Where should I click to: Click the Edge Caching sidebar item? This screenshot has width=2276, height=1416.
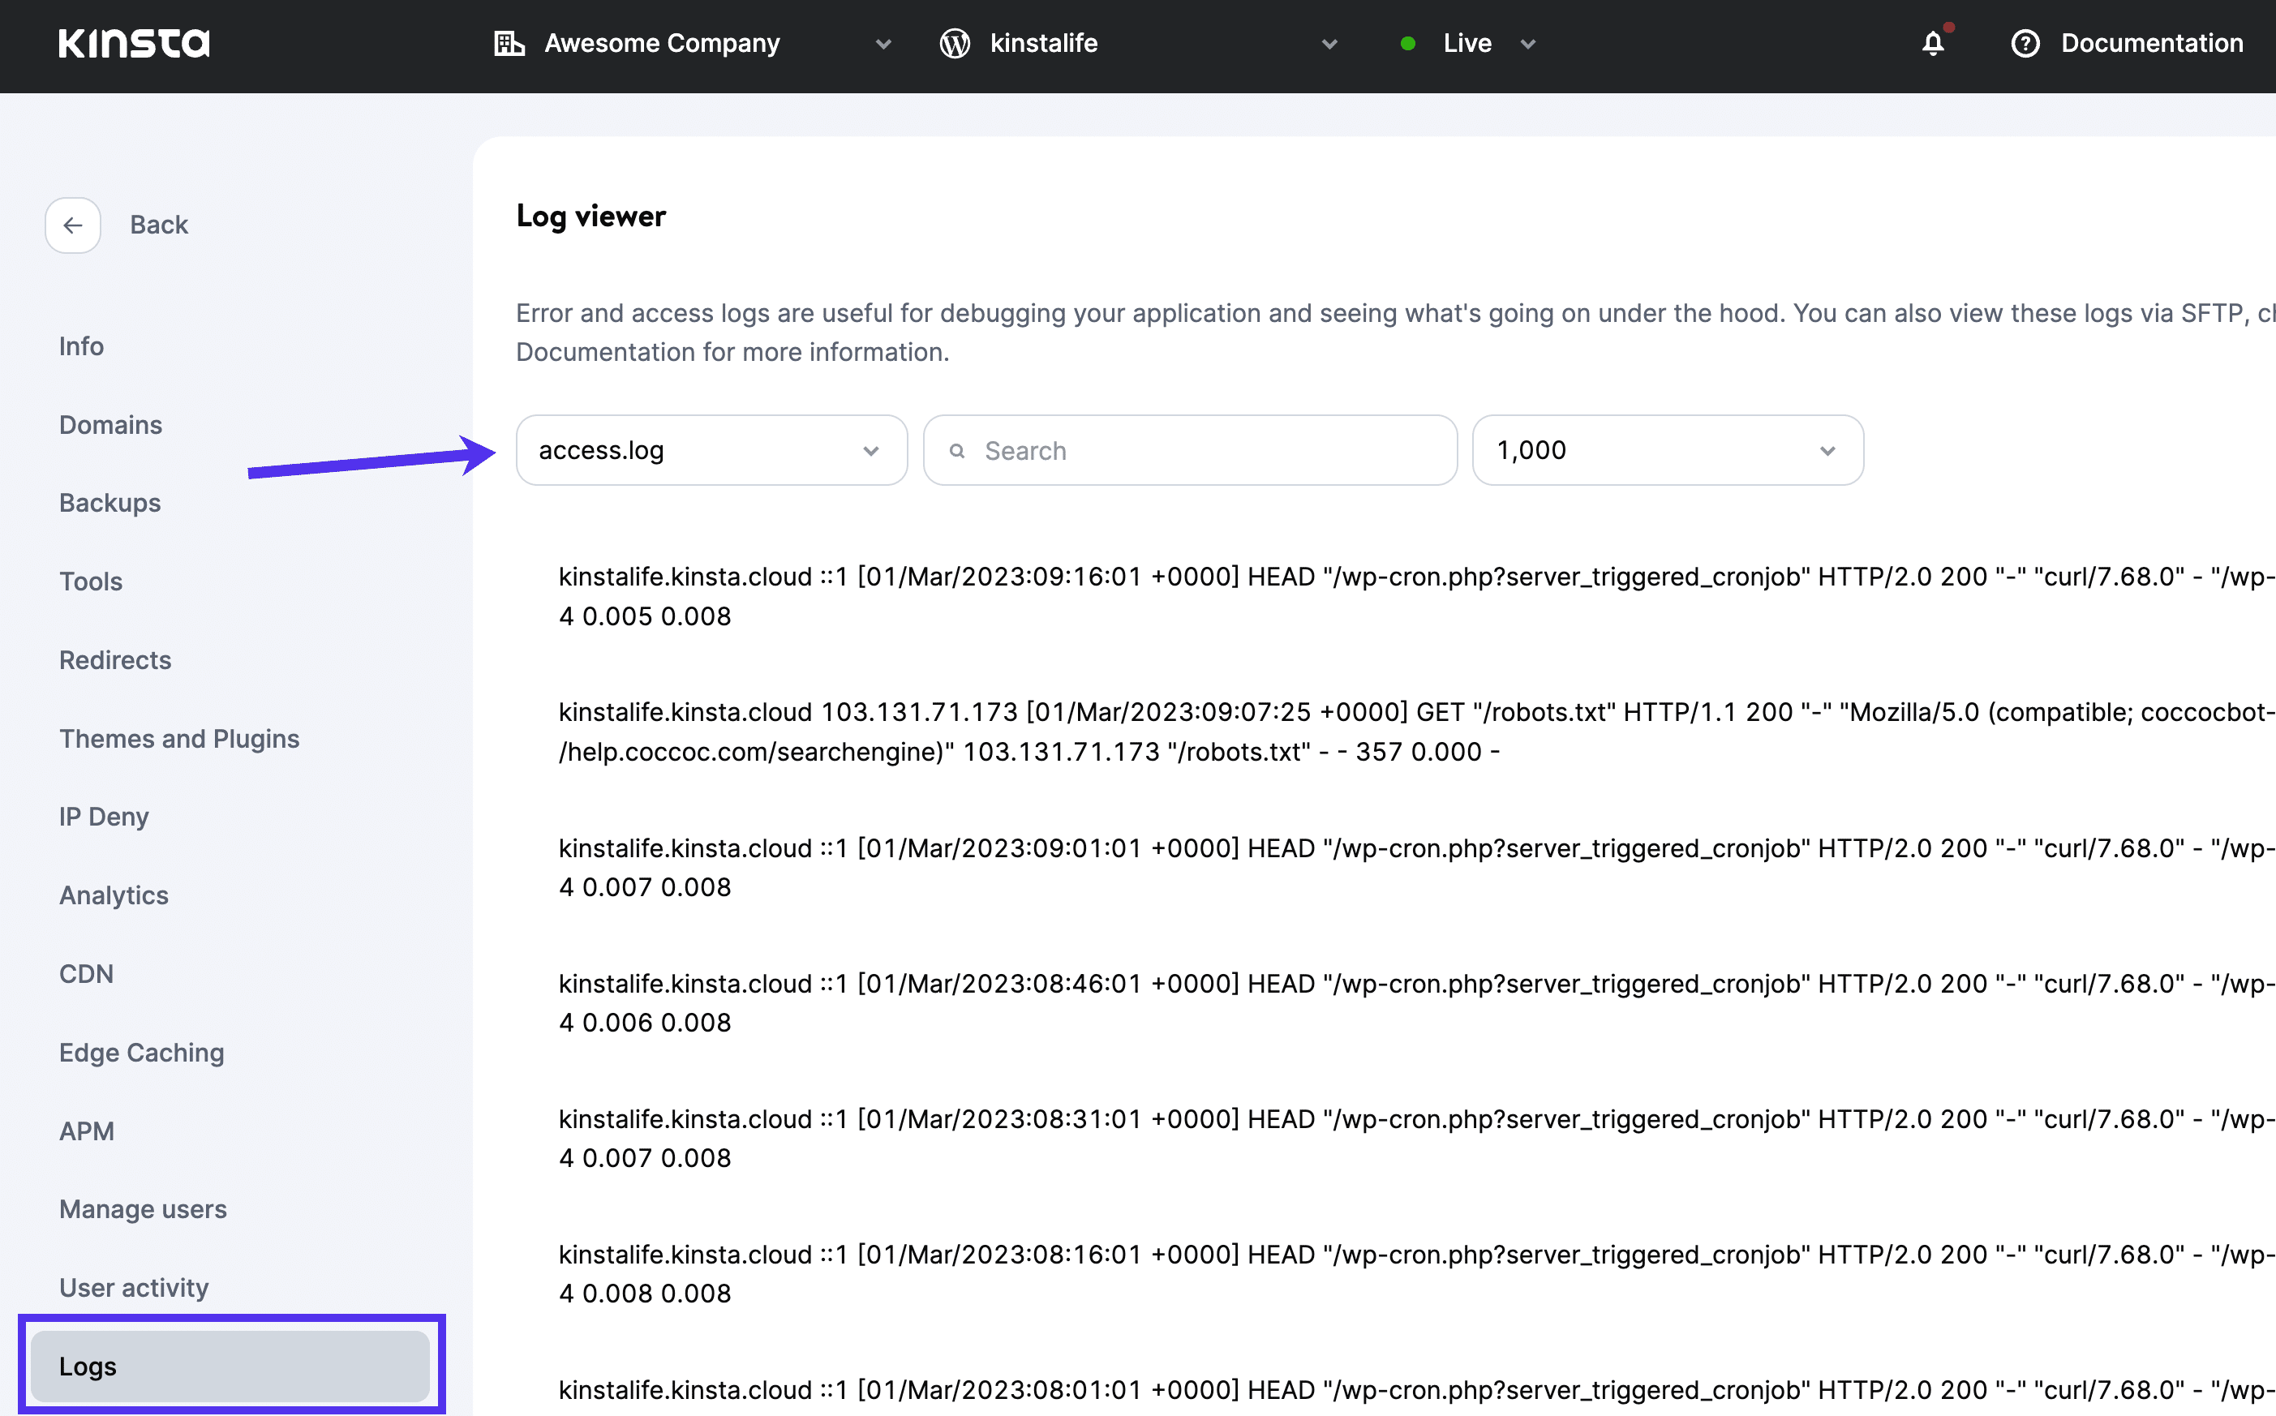[142, 1052]
